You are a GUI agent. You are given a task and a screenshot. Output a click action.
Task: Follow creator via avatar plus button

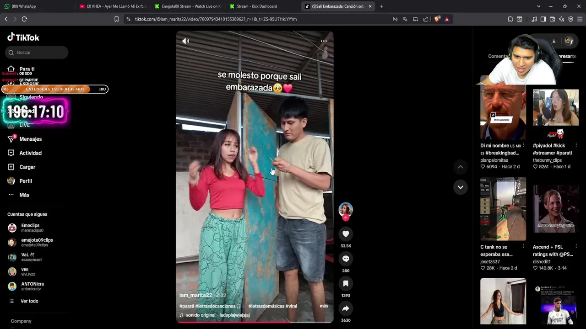pyautogui.click(x=346, y=218)
